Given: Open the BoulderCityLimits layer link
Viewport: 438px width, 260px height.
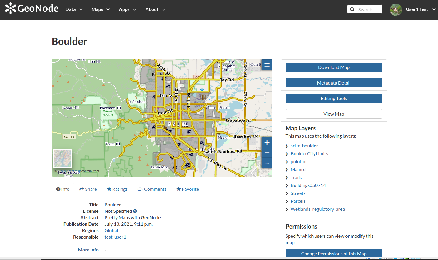Looking at the screenshot, I should (309, 153).
